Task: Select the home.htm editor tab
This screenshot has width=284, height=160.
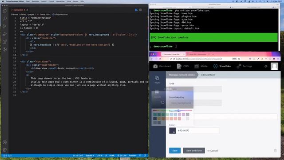Action: [19, 10]
